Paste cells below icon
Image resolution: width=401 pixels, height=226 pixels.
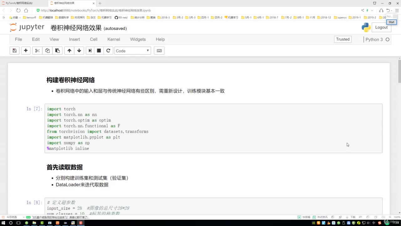pyautogui.click(x=57, y=51)
